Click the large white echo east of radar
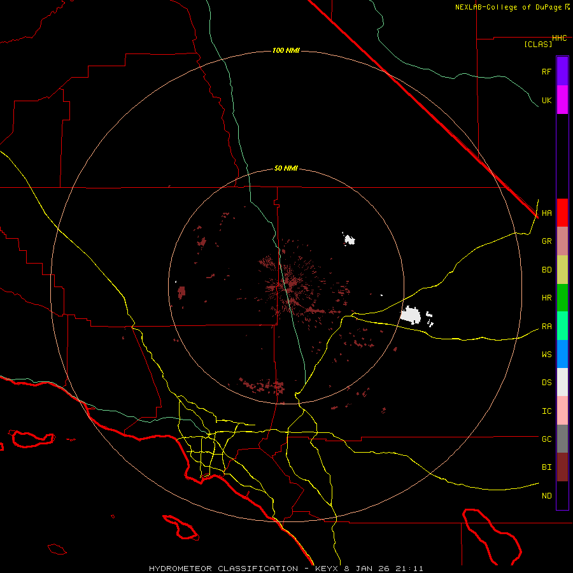 tap(411, 315)
